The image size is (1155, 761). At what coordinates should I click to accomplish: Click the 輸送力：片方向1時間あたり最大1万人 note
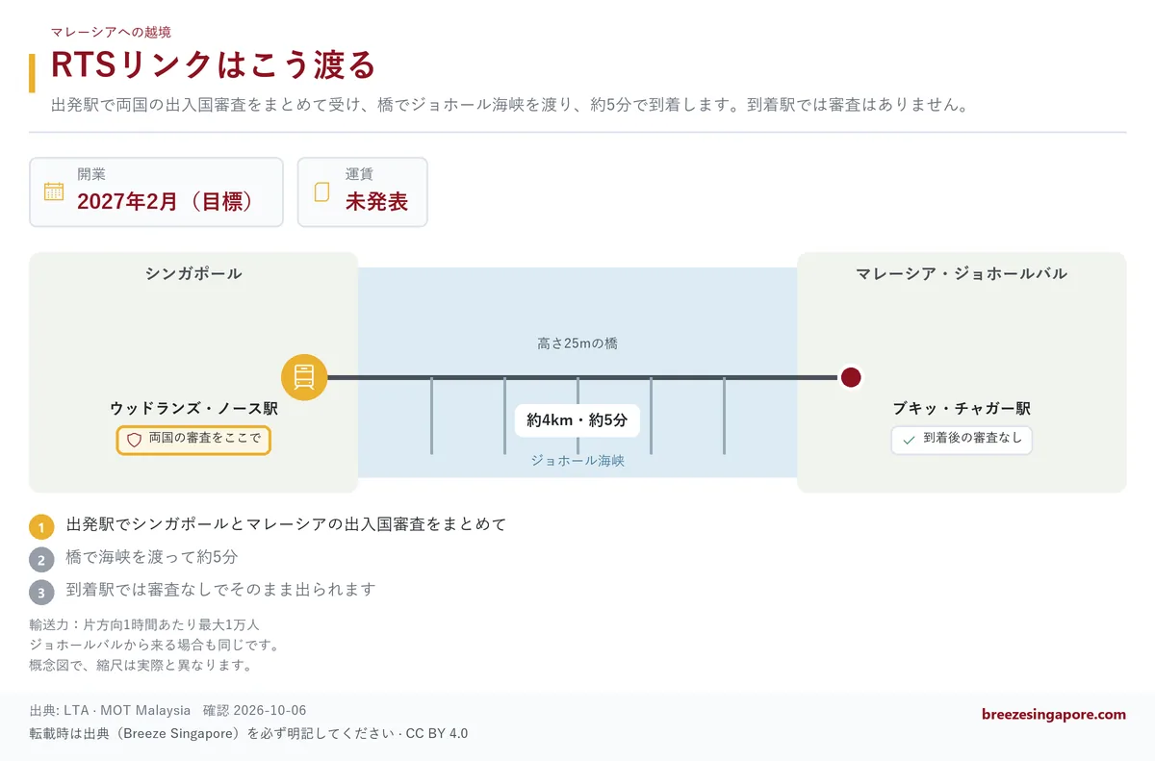point(145,624)
